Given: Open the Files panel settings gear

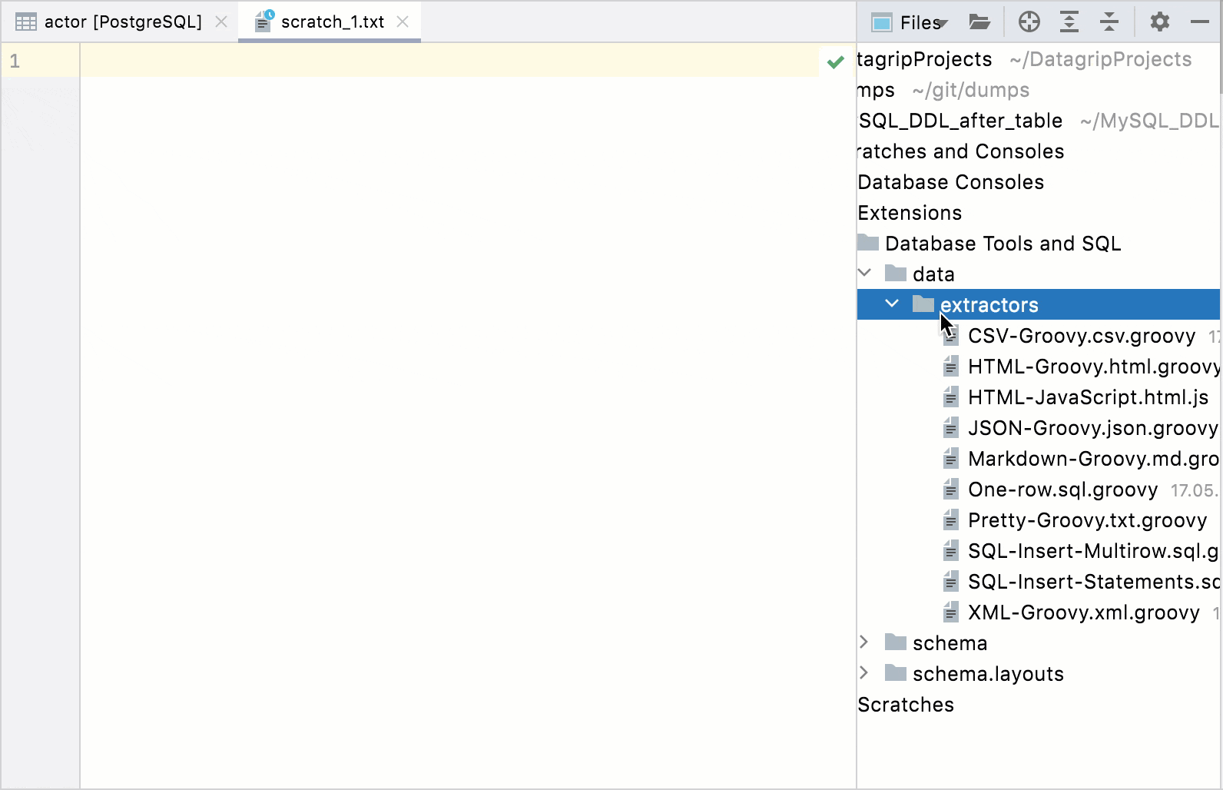Looking at the screenshot, I should pos(1159,22).
